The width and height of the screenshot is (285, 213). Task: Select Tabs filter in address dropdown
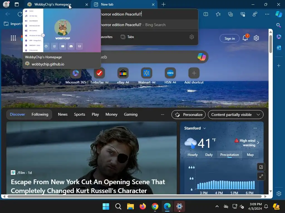tap(127, 37)
